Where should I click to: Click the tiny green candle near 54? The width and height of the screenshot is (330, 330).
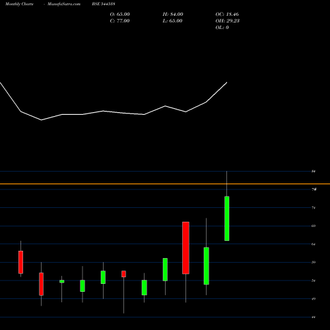(62, 281)
